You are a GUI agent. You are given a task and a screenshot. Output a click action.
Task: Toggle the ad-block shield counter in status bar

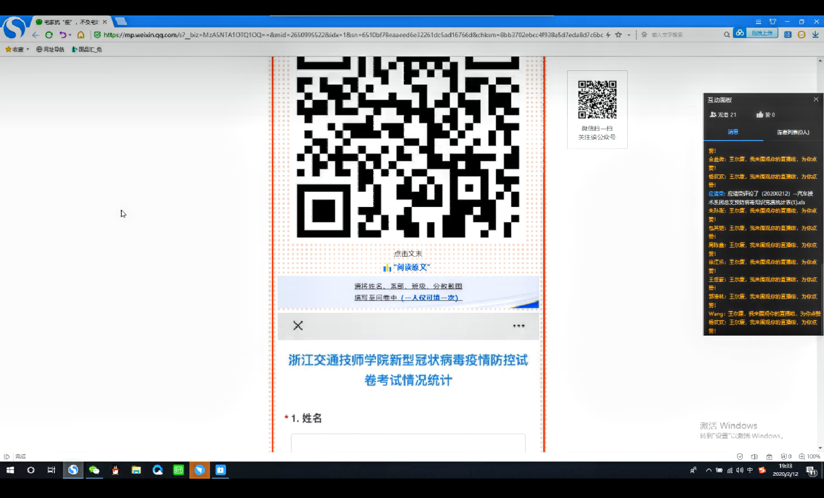click(786, 456)
